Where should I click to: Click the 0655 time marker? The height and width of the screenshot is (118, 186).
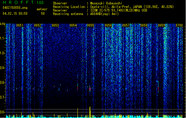tap(90, 25)
